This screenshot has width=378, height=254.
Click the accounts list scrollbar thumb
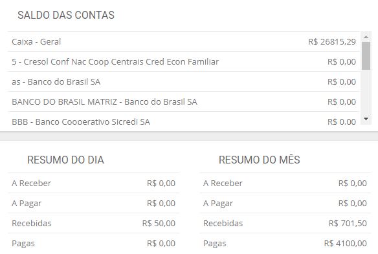pos(366,56)
